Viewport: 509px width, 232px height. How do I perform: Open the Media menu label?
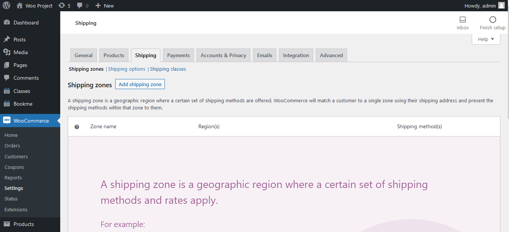tap(21, 52)
